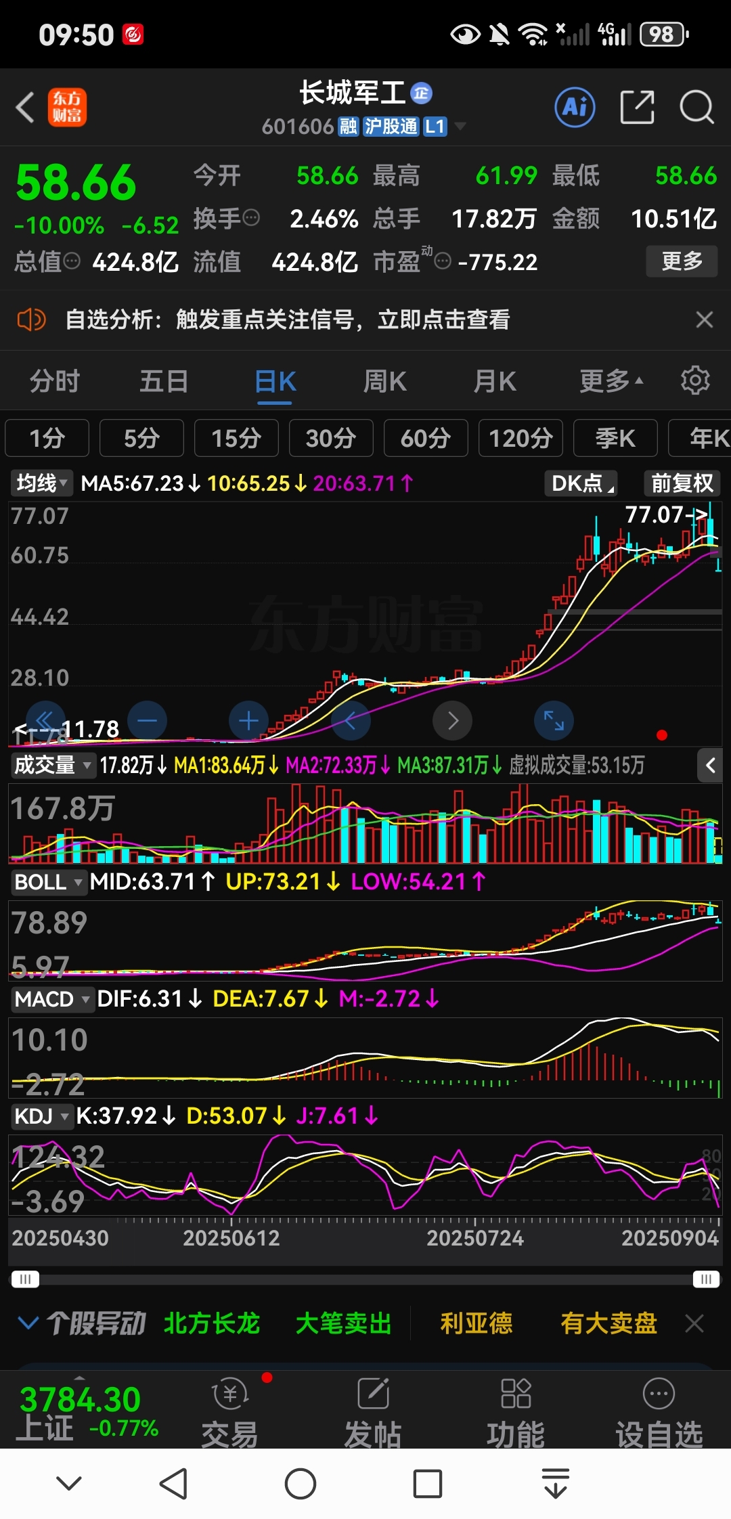Close the 个股异动 ticker bar
This screenshot has width=731, height=1519.
(x=694, y=1323)
